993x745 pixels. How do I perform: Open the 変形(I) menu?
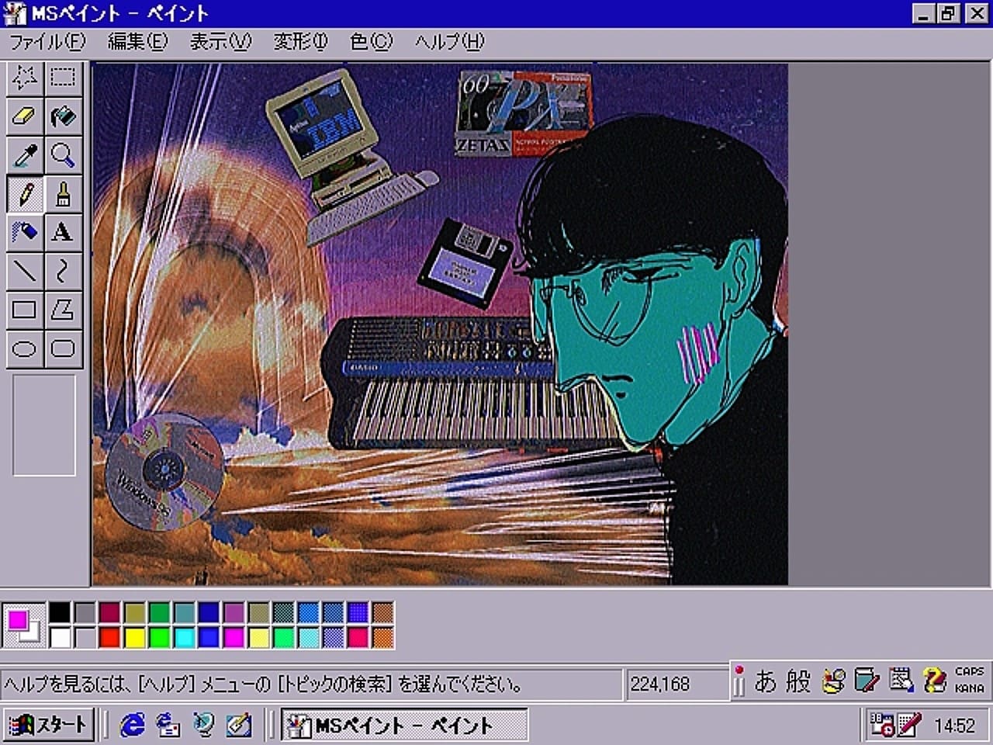point(300,41)
